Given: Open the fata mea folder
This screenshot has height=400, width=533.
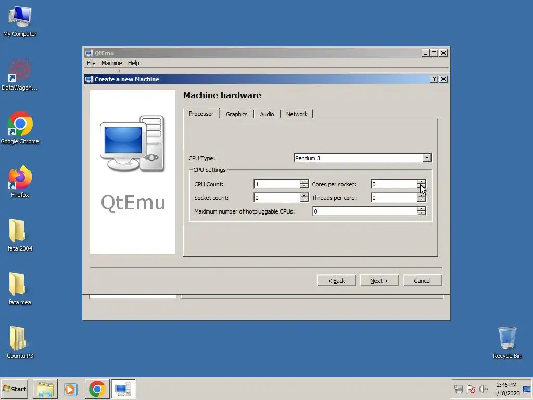Looking at the screenshot, I should (x=20, y=289).
